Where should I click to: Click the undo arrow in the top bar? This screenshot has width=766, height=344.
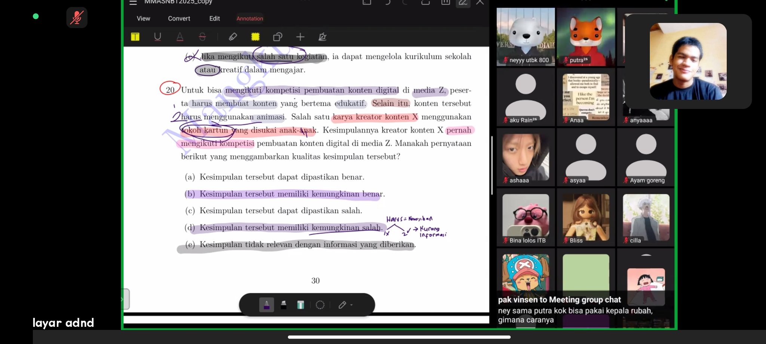[x=387, y=2]
